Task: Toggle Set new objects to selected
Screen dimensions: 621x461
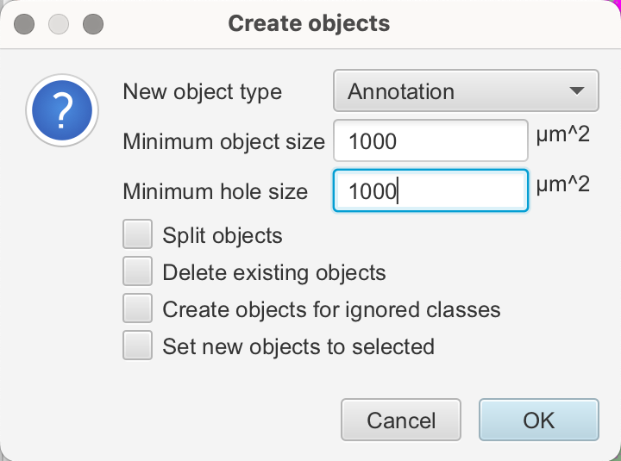Action: [138, 346]
